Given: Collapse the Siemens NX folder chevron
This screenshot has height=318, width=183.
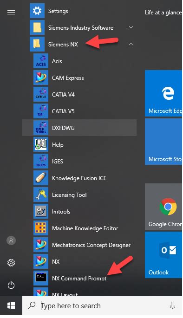Looking at the screenshot, I should coord(131,44).
